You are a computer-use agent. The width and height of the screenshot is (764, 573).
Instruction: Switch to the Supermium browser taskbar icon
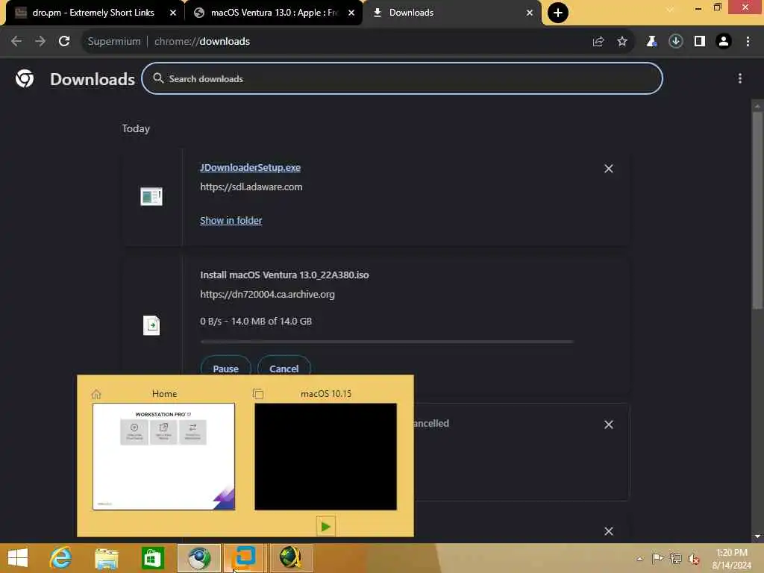(198, 558)
